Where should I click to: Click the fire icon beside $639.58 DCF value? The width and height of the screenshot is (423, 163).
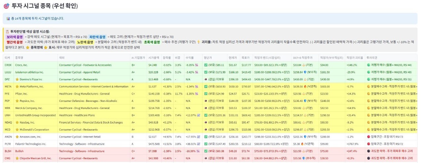[x=305, y=86]
